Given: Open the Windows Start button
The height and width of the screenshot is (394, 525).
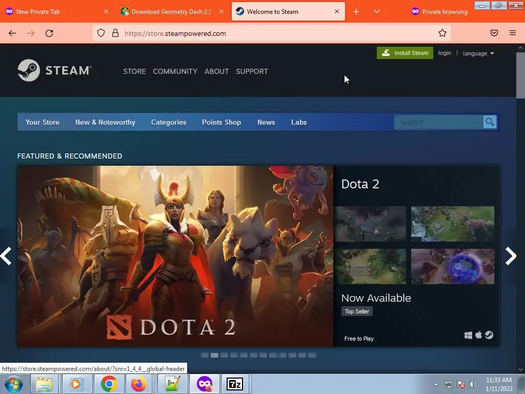Looking at the screenshot, I should click(13, 384).
